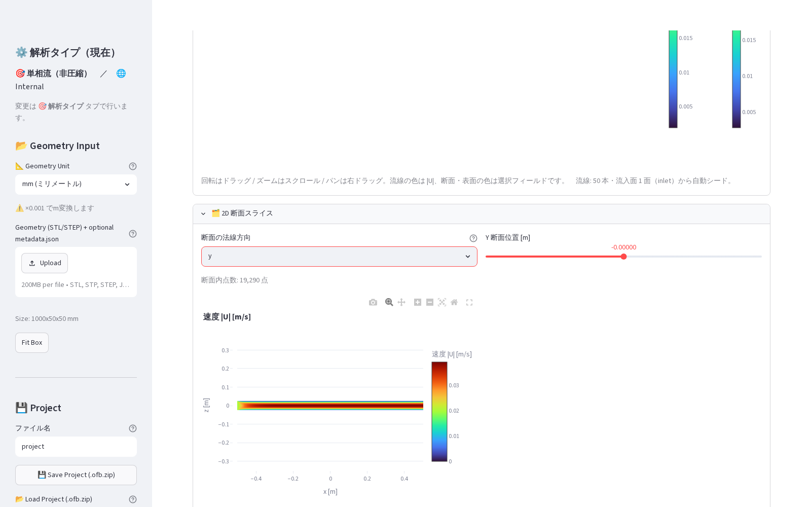Click the Project heading
Viewport: 811px width, 507px height.
[38, 408]
